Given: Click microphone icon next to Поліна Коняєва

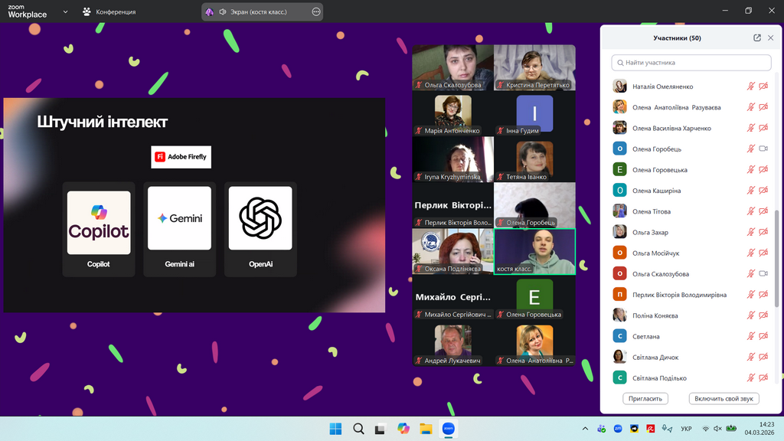Looking at the screenshot, I should click(751, 315).
